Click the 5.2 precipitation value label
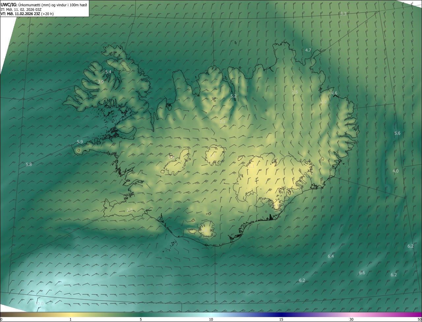Viewport: 422px width, 322px height. pyautogui.click(x=233, y=96)
